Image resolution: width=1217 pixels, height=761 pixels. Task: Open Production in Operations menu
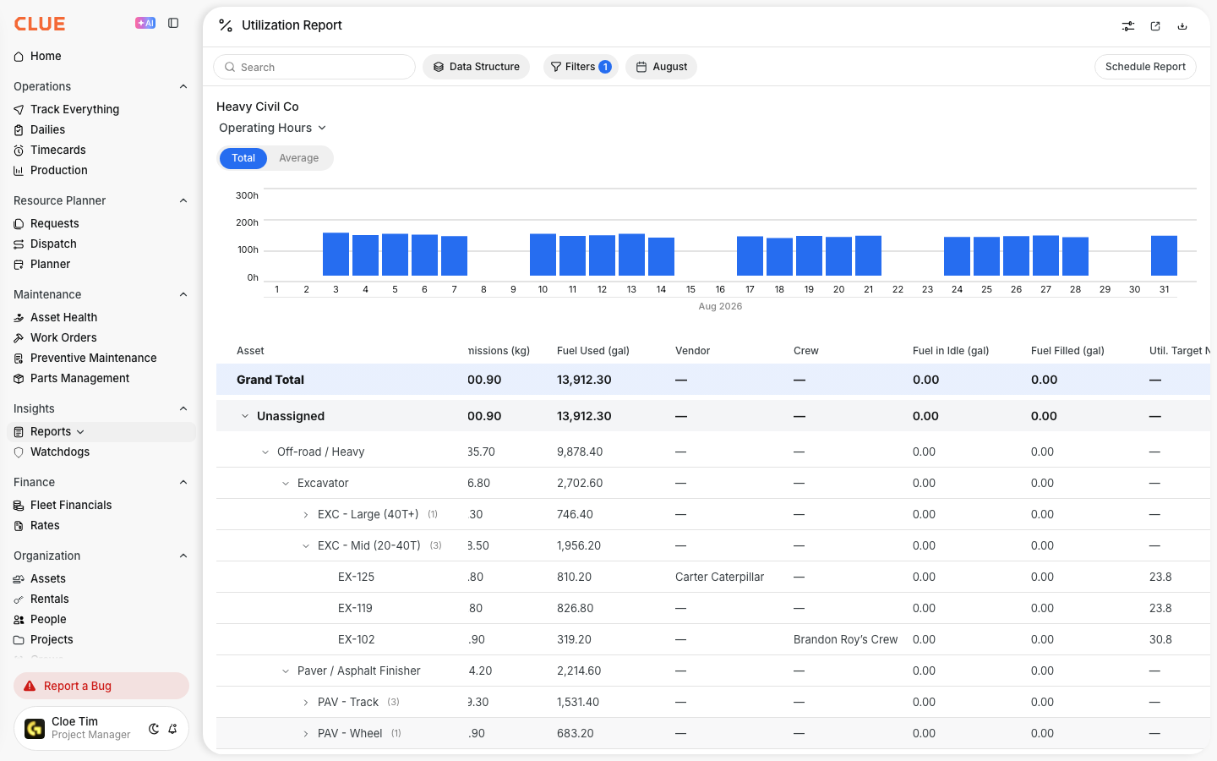[101, 170]
